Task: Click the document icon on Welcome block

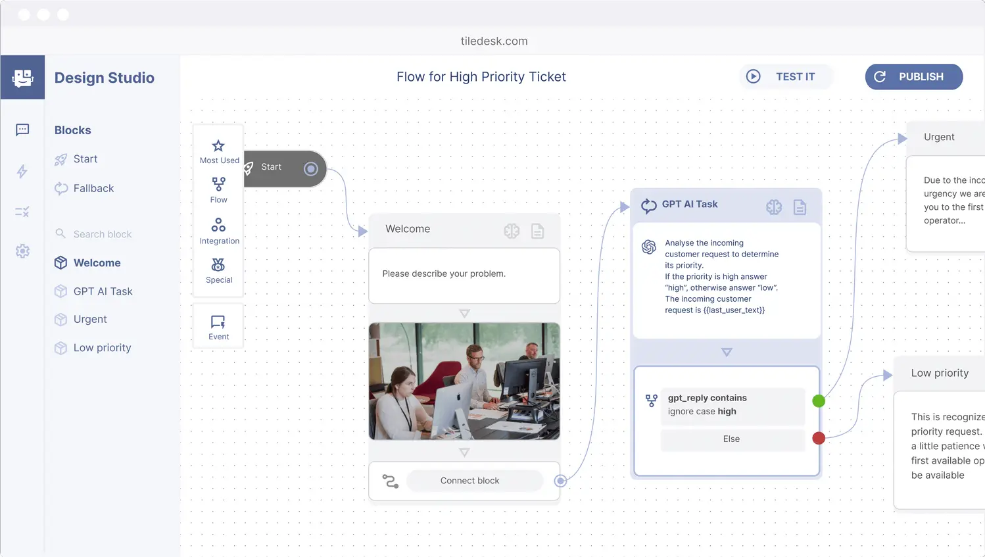Action: [x=537, y=231]
